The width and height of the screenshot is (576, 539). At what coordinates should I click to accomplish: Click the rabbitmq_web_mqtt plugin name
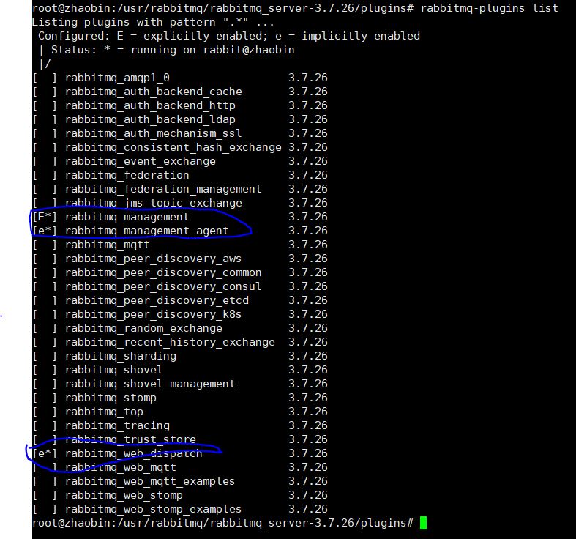(x=121, y=468)
